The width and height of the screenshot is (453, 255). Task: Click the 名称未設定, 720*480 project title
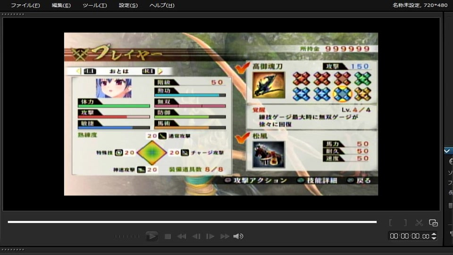tap(420, 5)
